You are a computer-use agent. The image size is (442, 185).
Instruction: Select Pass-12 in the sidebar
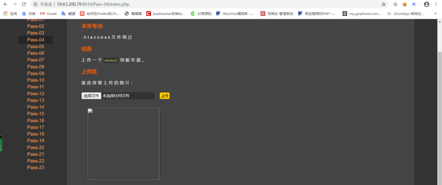pos(36,94)
